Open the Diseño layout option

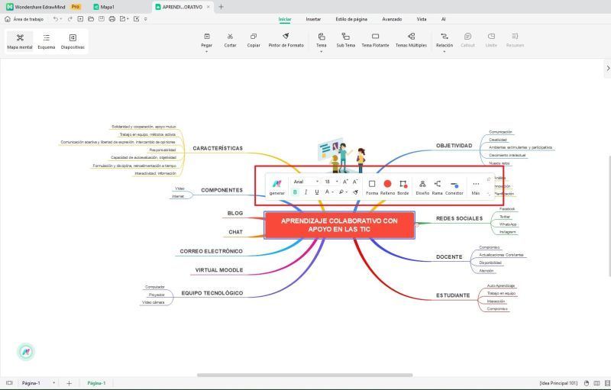click(422, 186)
